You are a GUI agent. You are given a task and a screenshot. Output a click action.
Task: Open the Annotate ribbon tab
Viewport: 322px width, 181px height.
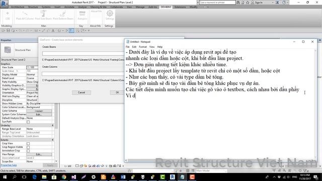coord(69,7)
